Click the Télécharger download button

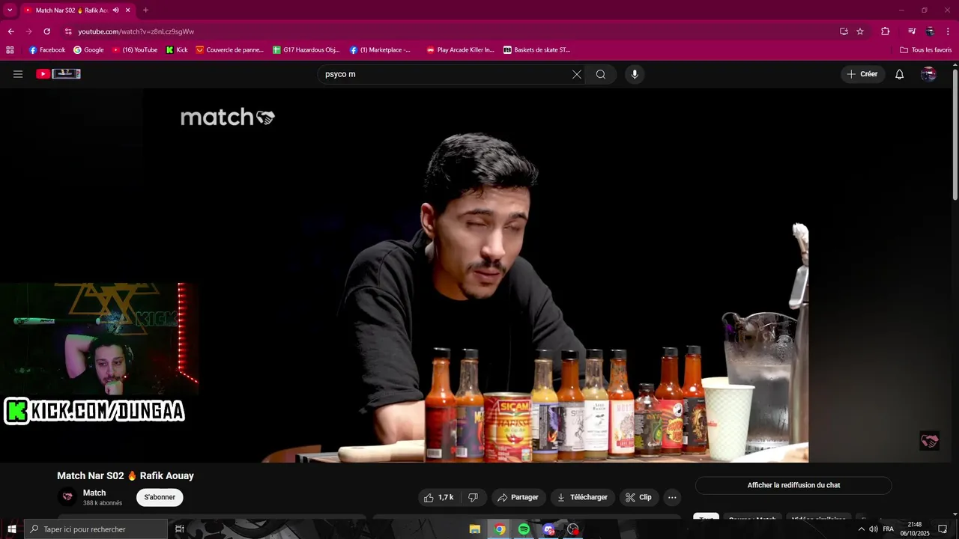(x=583, y=497)
